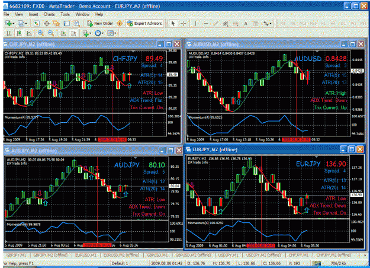Open the File menu
This screenshot has height=268, width=370.
tap(7, 14)
